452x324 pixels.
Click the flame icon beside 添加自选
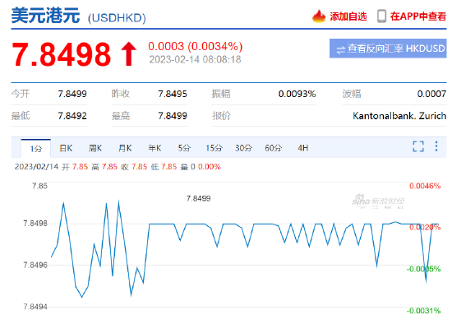click(x=319, y=16)
